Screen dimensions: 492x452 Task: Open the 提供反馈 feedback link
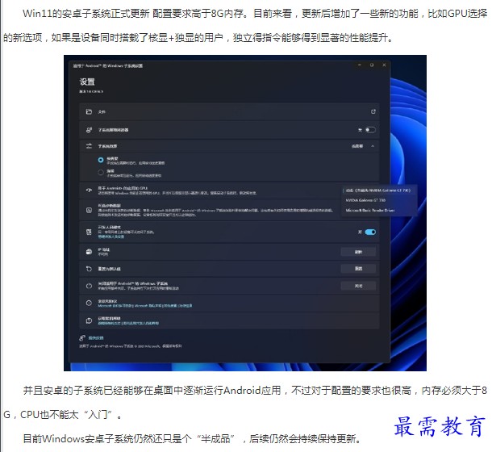click(96, 338)
